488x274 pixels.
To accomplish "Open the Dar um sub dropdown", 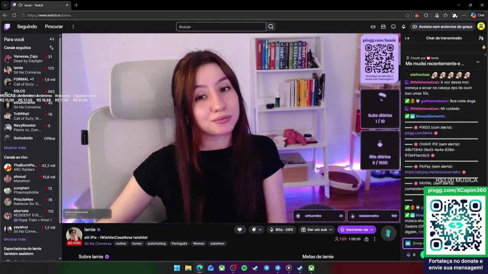I will 317,229.
